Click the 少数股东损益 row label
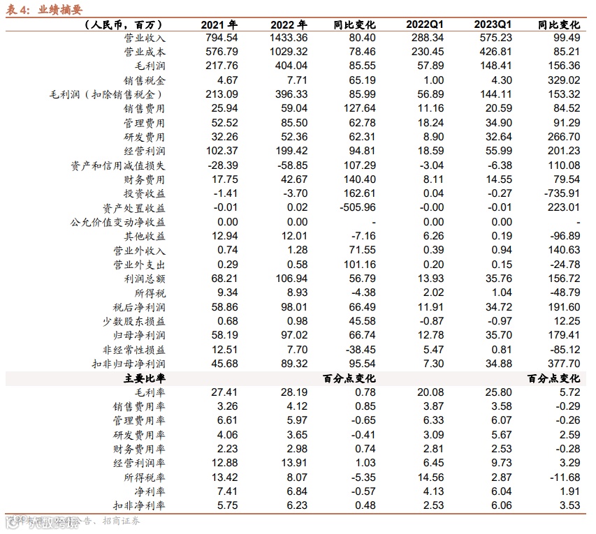The width and height of the screenshot is (596, 534). pyautogui.click(x=133, y=322)
